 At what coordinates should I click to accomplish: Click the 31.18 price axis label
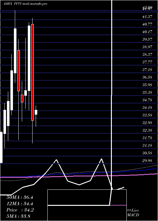pyautogui.click(x=147, y=146)
